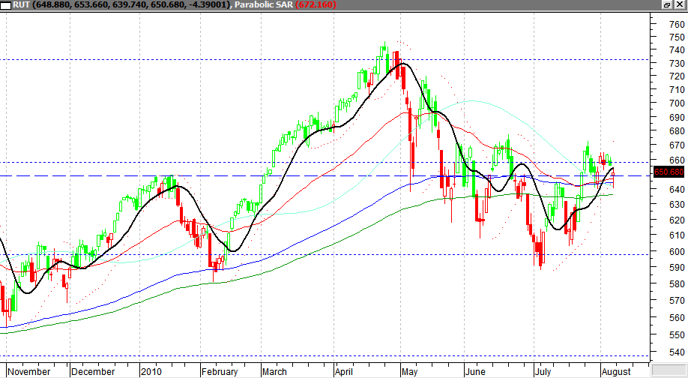Click the 570 price axis label
Image resolution: width=688 pixels, height=378 pixels.
click(677, 301)
